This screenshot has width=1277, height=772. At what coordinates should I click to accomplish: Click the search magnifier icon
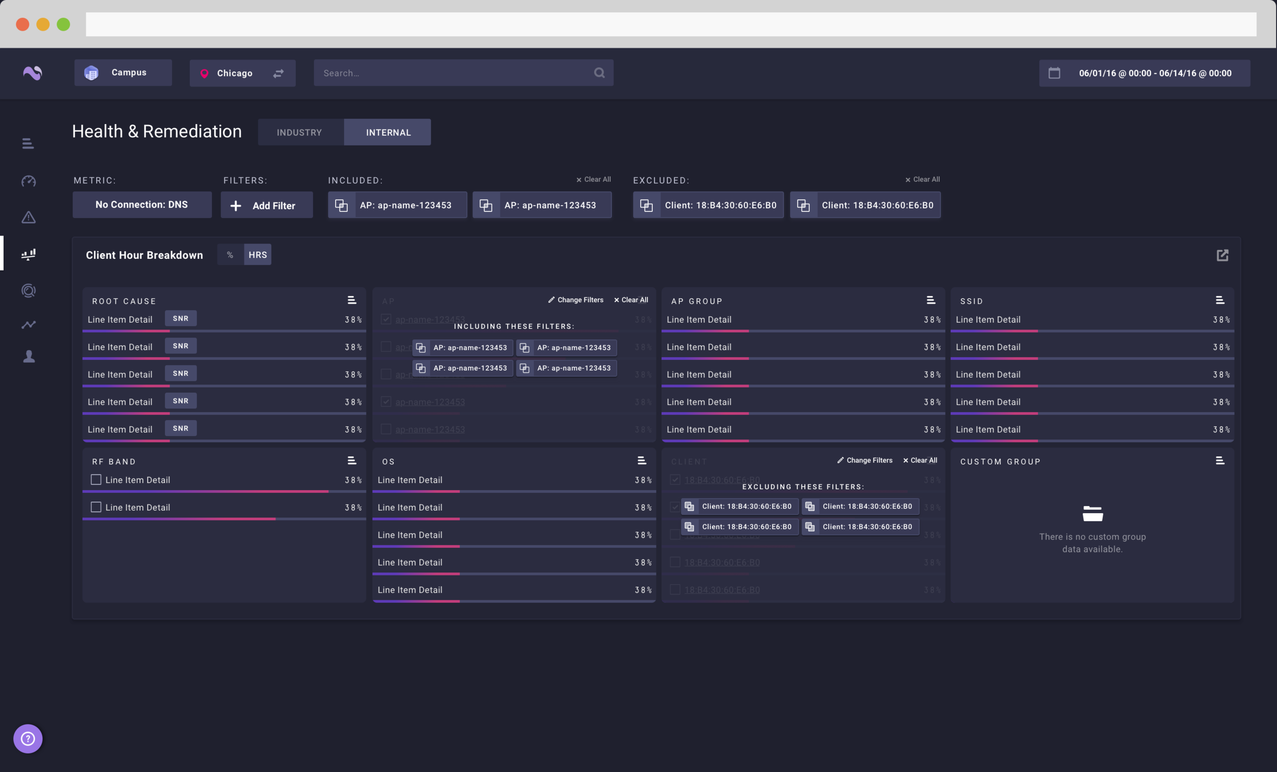(x=599, y=73)
